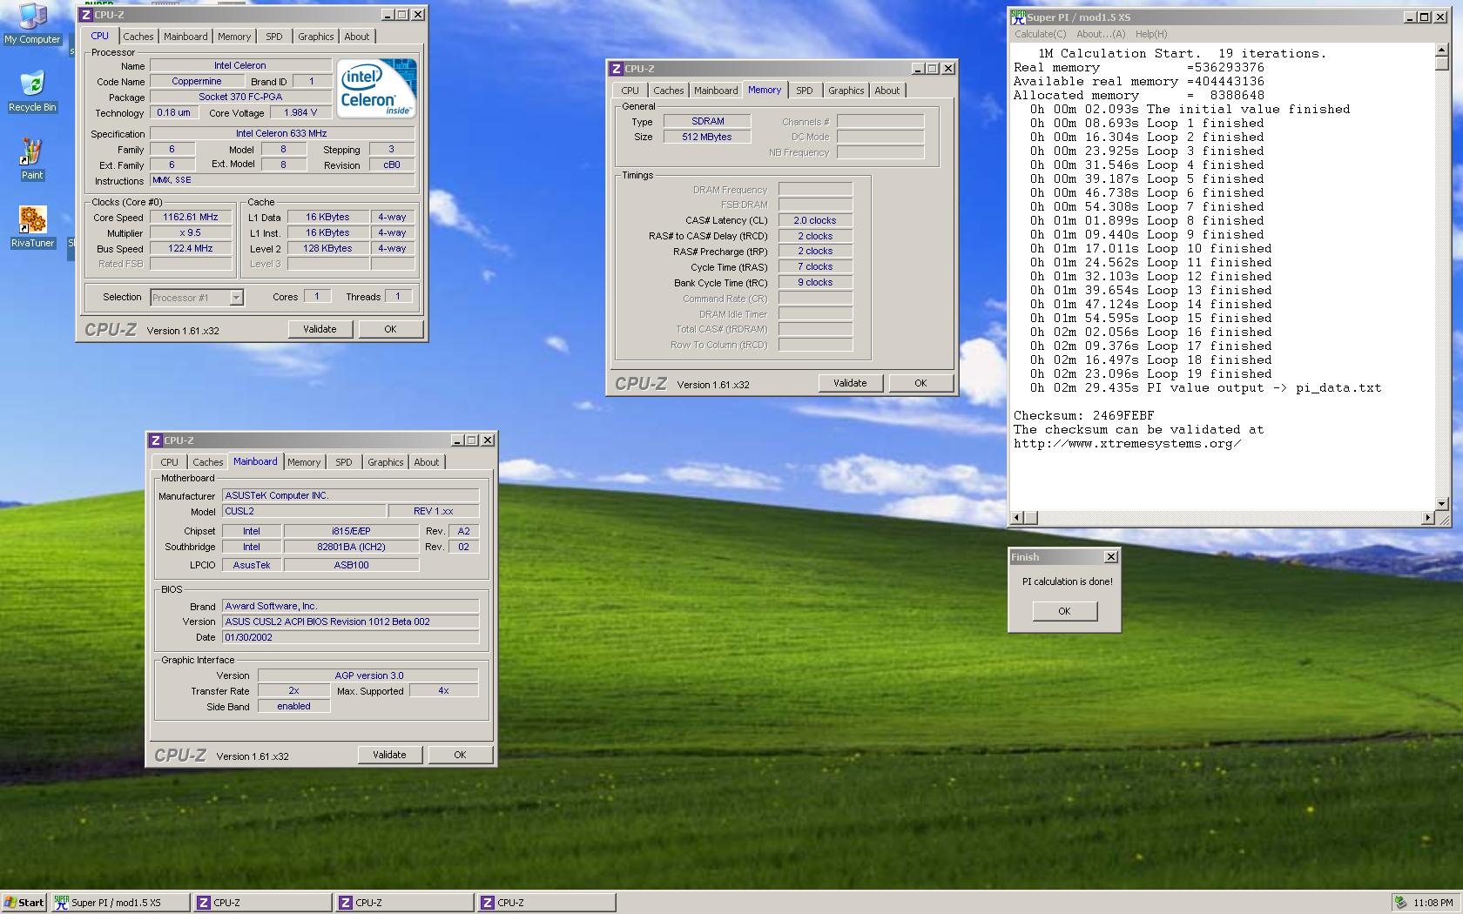Open SPD tab in the Memory CPU-Z window
1463x914 pixels.
click(x=804, y=91)
